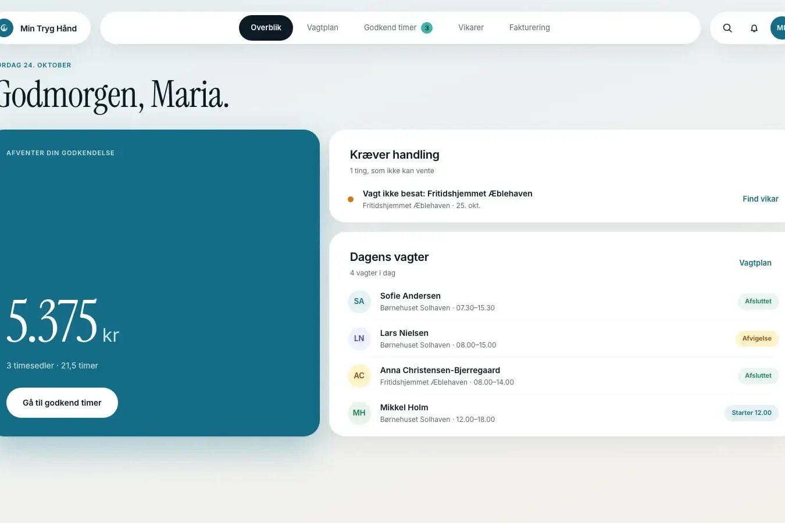This screenshot has width=785, height=523.
Task: Click the 4 vagter i dag text
Action: point(373,273)
